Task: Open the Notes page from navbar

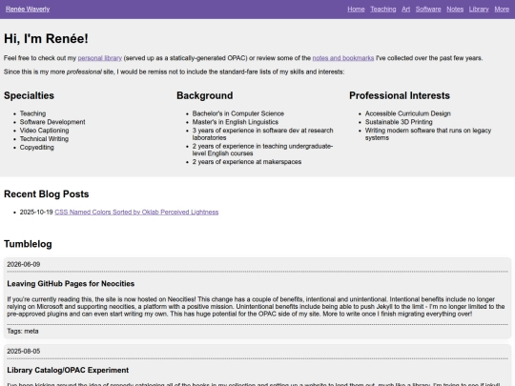Action: pyautogui.click(x=455, y=10)
